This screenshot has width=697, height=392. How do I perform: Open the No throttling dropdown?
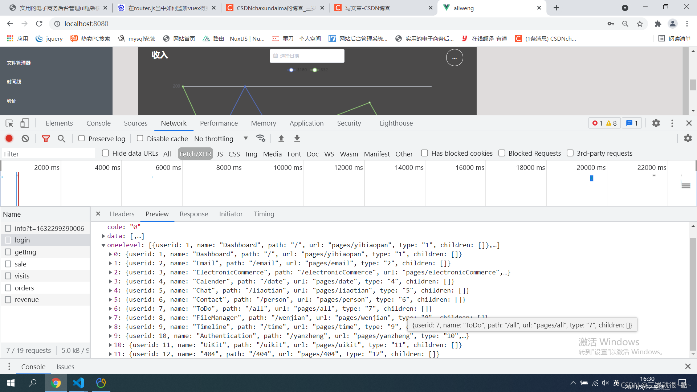click(x=221, y=139)
